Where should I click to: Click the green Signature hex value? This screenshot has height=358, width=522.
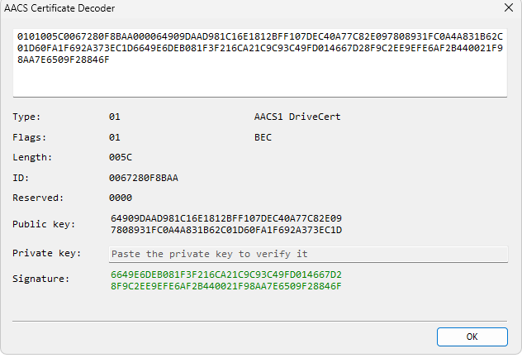[225, 280]
